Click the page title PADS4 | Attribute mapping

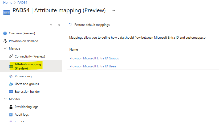59,10
